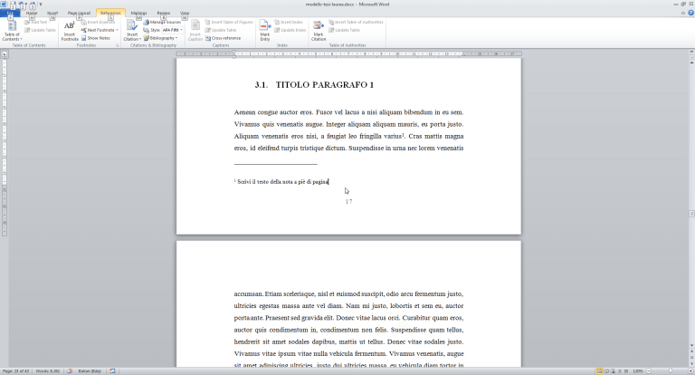Click Update Table in Table of Authorities group
Screen dimensions: 695x375
tap(345, 30)
